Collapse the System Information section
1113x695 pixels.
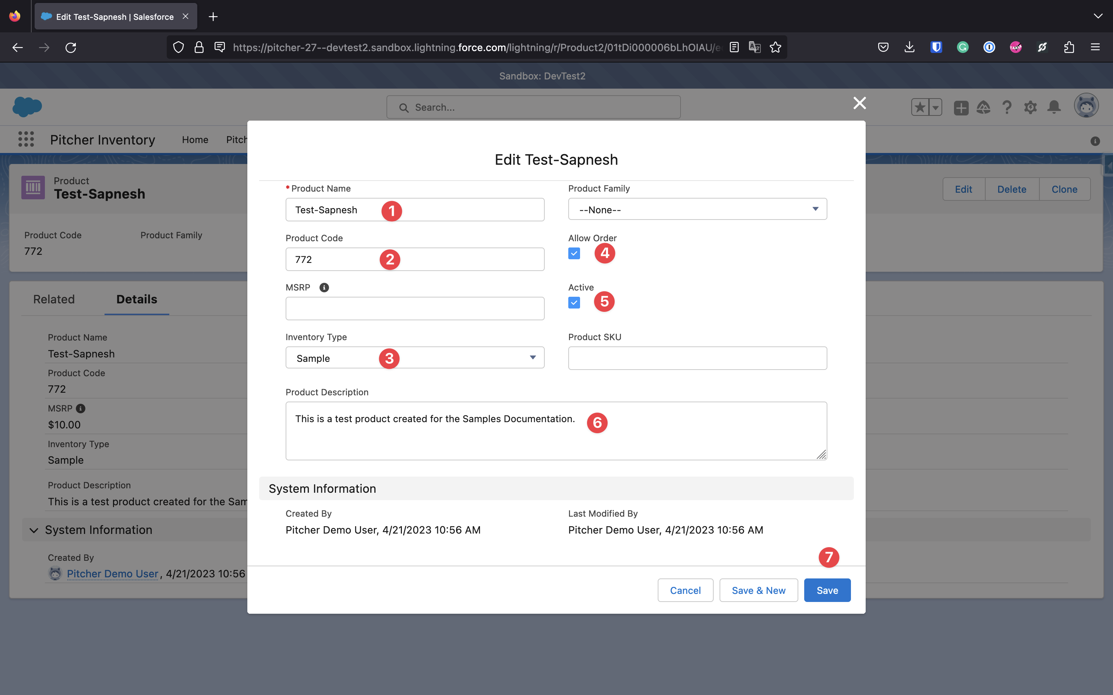[34, 530]
